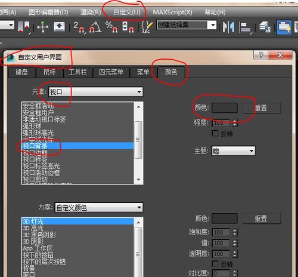Enable the Angle Snap toggle icon
The height and width of the screenshot is (277, 298).
coord(95,27)
